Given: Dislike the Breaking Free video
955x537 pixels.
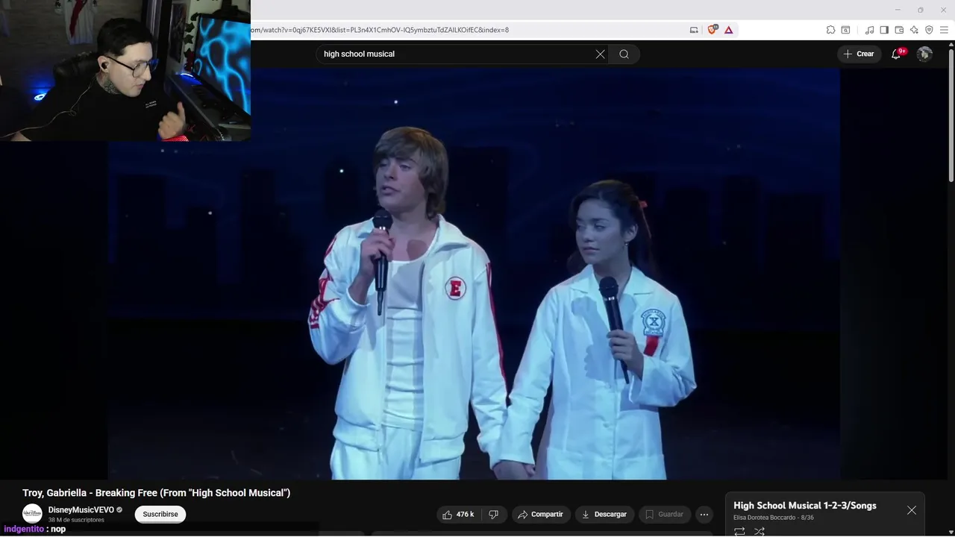Looking at the screenshot, I should tap(493, 515).
